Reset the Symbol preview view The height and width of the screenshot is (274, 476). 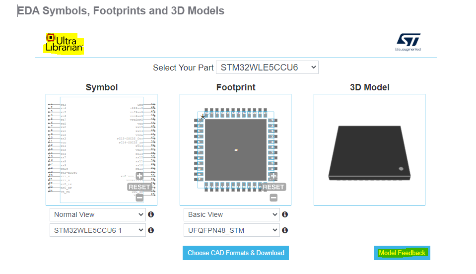click(139, 187)
